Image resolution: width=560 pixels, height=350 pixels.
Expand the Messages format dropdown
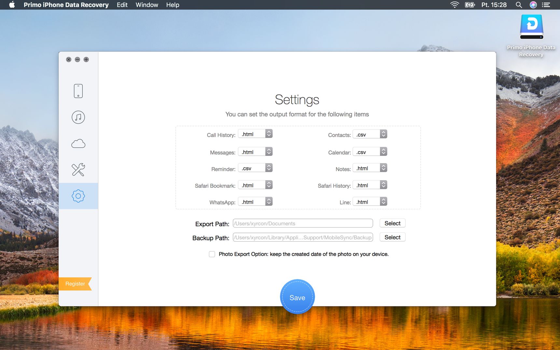pyautogui.click(x=255, y=152)
